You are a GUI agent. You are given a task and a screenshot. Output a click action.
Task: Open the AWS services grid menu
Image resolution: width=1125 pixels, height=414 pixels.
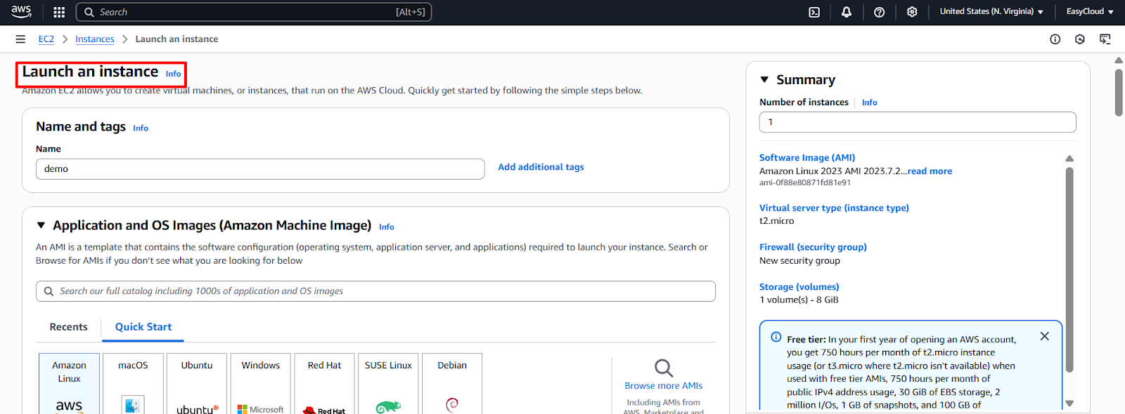(59, 12)
